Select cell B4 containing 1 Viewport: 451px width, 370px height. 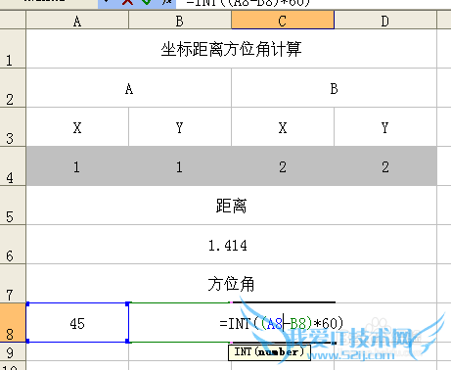coord(180,166)
